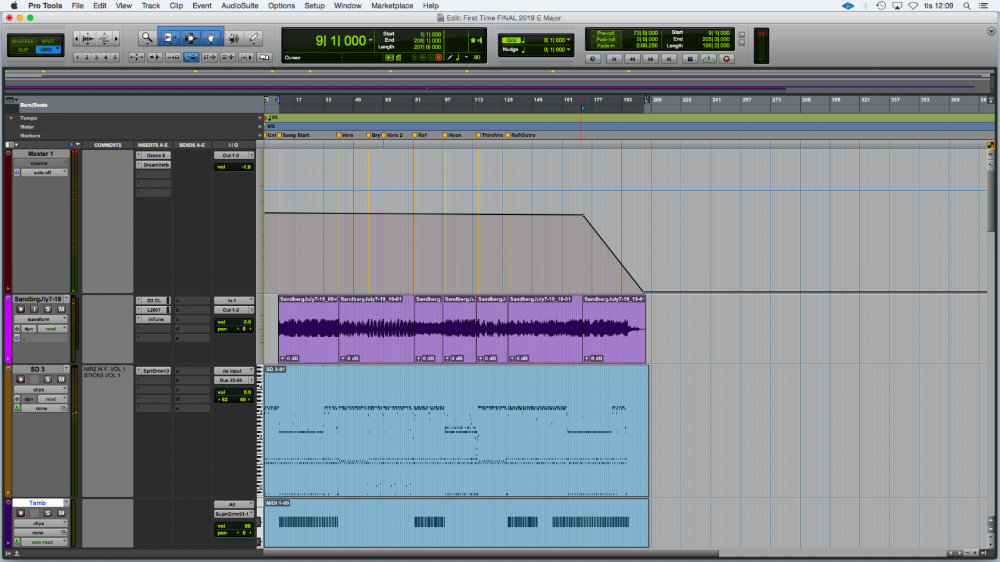Select the Zoomer (magnifying glass) tool
Image resolution: width=1000 pixels, height=562 pixels.
pos(147,38)
